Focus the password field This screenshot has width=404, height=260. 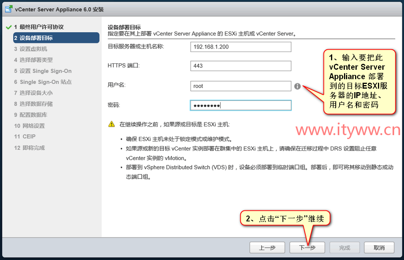pyautogui.click(x=241, y=106)
